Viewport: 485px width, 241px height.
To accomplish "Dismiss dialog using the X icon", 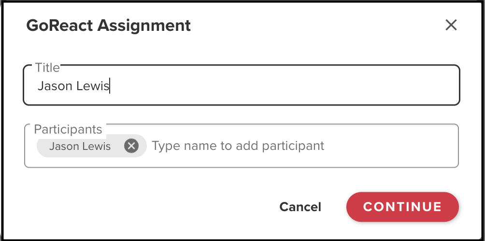I will pos(451,25).
